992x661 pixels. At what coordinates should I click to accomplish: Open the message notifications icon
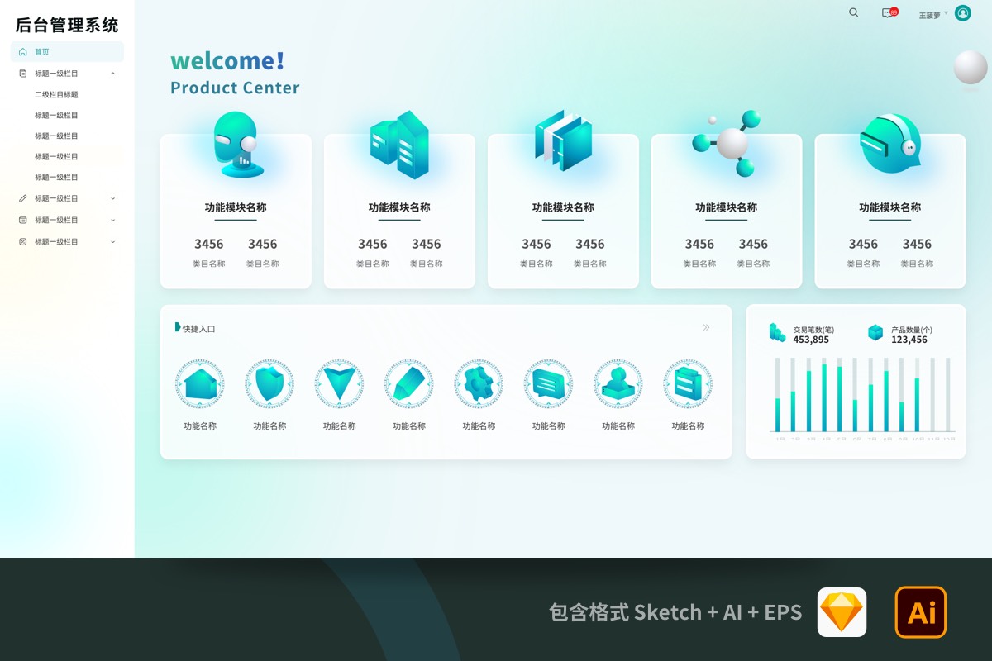(889, 13)
